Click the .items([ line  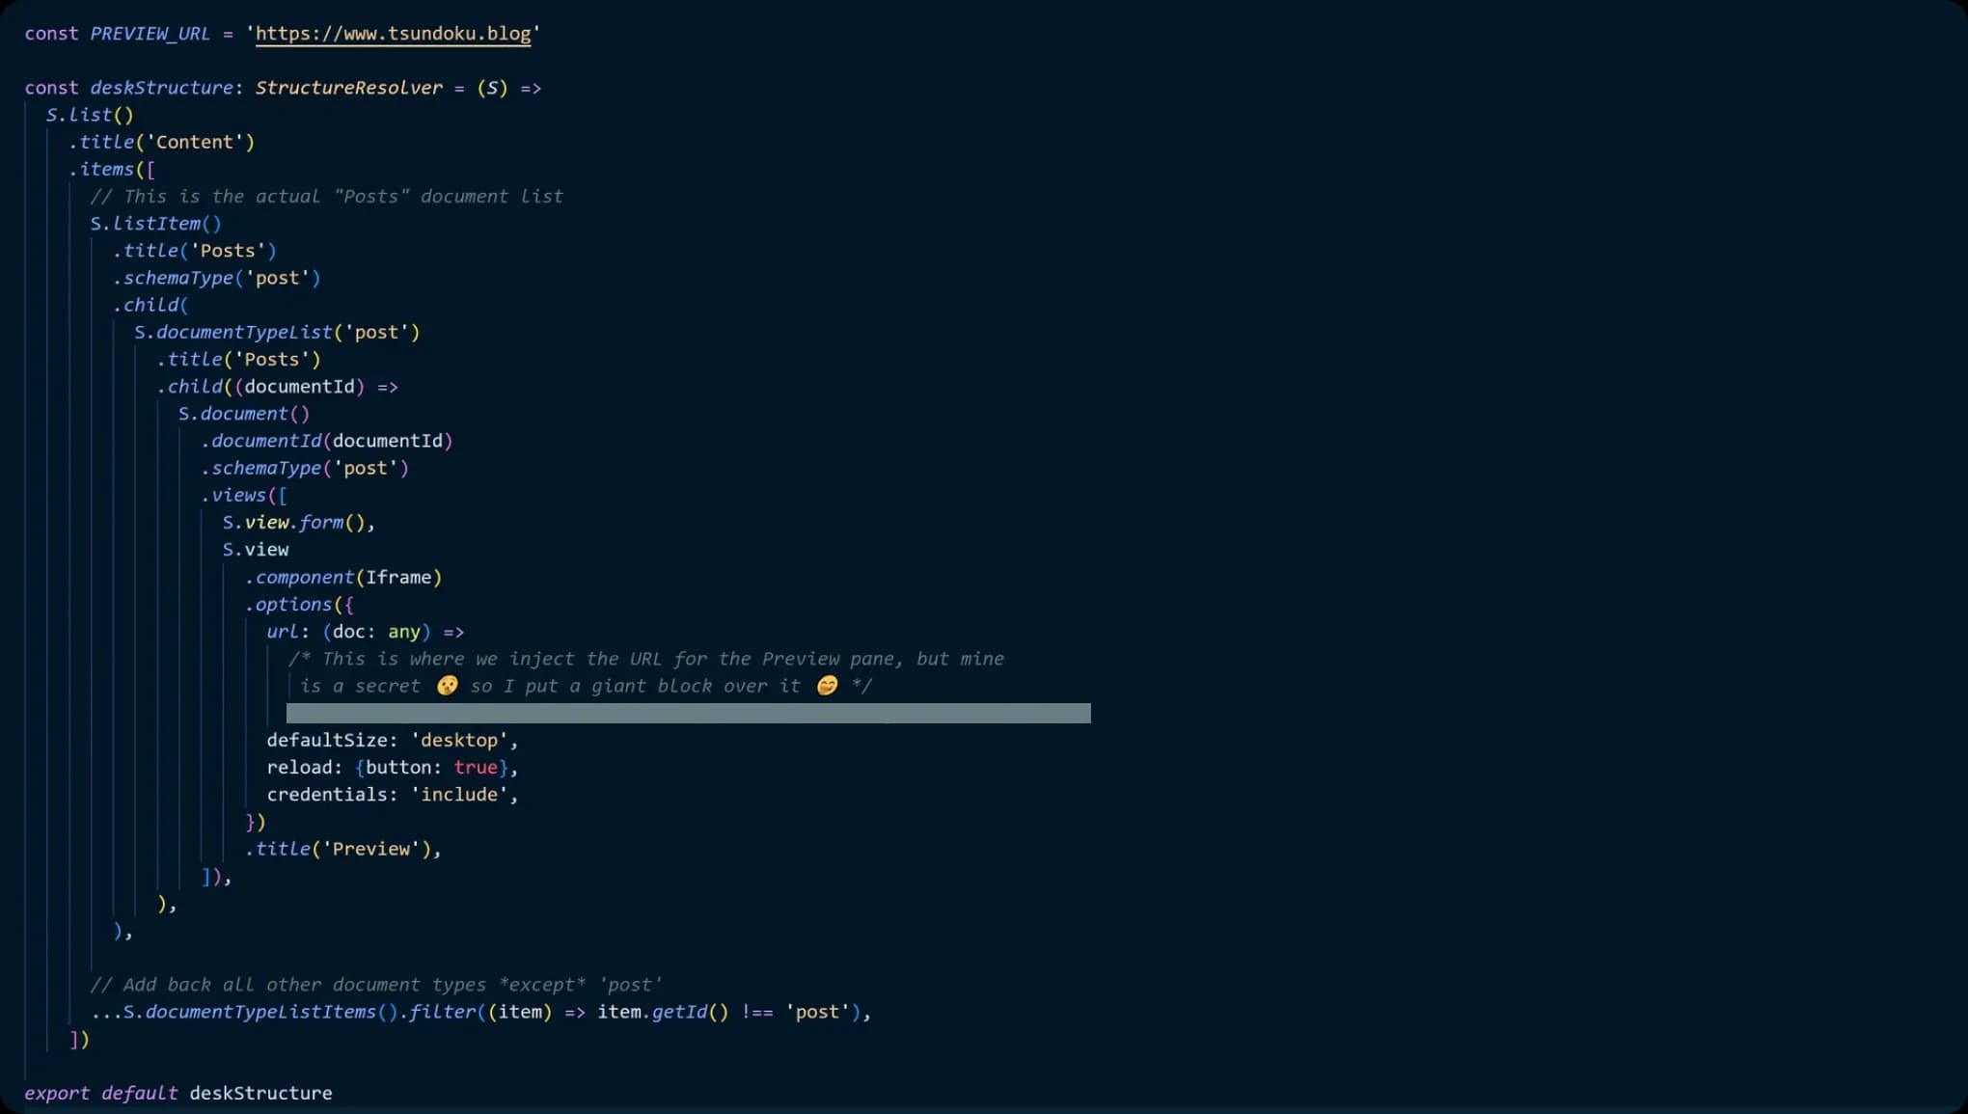(x=112, y=169)
